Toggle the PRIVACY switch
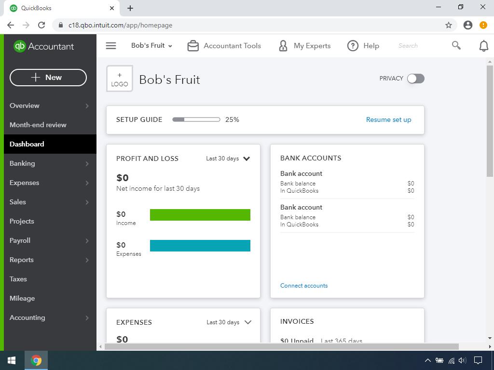The width and height of the screenshot is (494, 370). click(x=415, y=79)
